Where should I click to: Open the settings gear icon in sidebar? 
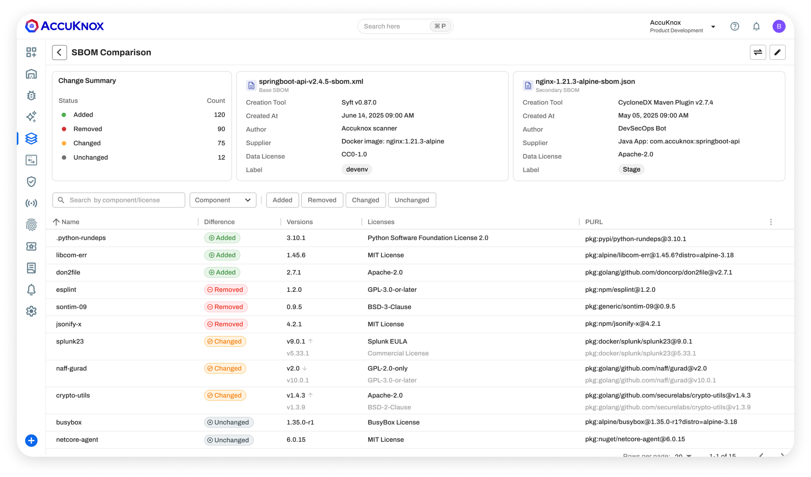[31, 311]
